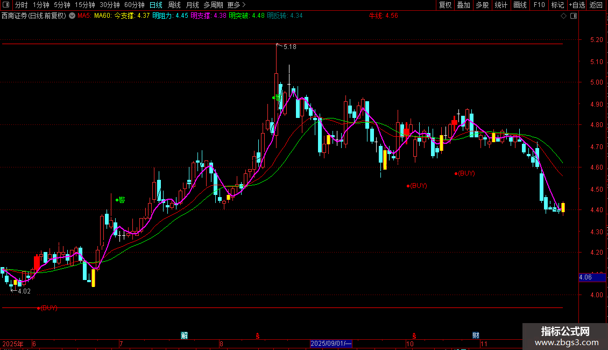608x350 pixels.
Task: Click the month 10 axis label
Action: 410,344
